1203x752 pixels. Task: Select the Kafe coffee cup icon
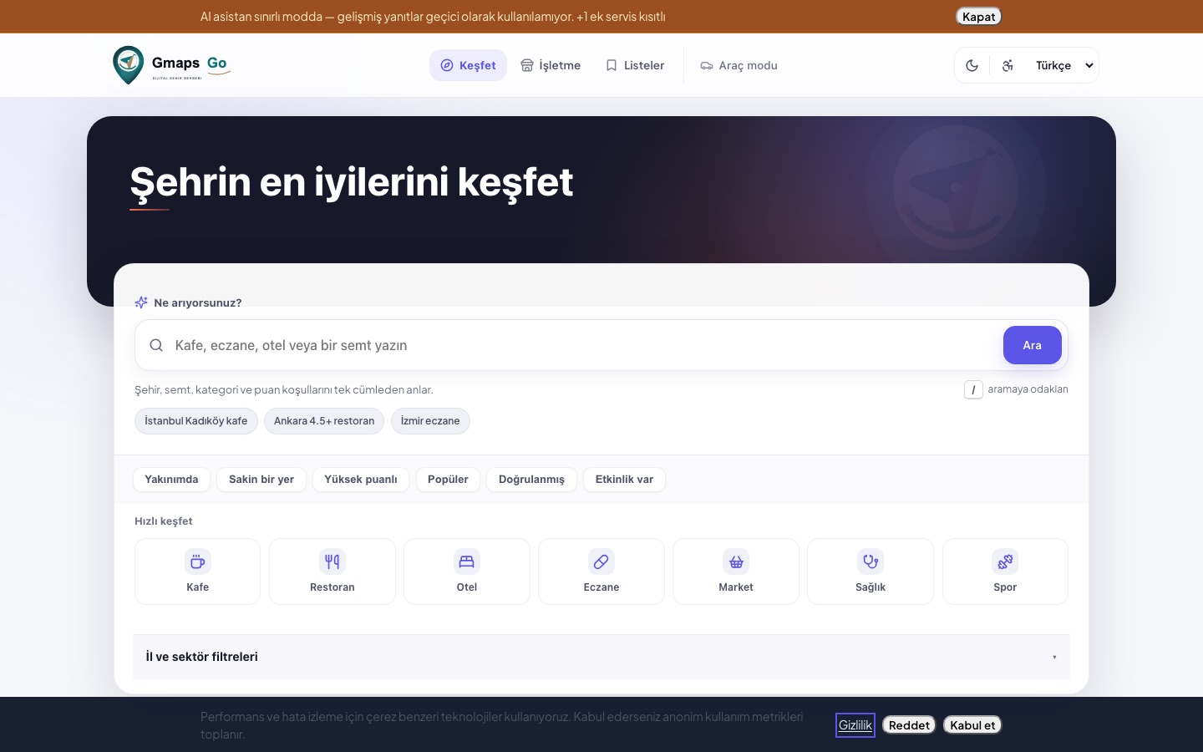point(198,561)
